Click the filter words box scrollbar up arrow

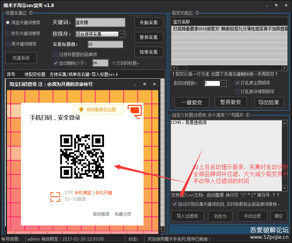285,123
